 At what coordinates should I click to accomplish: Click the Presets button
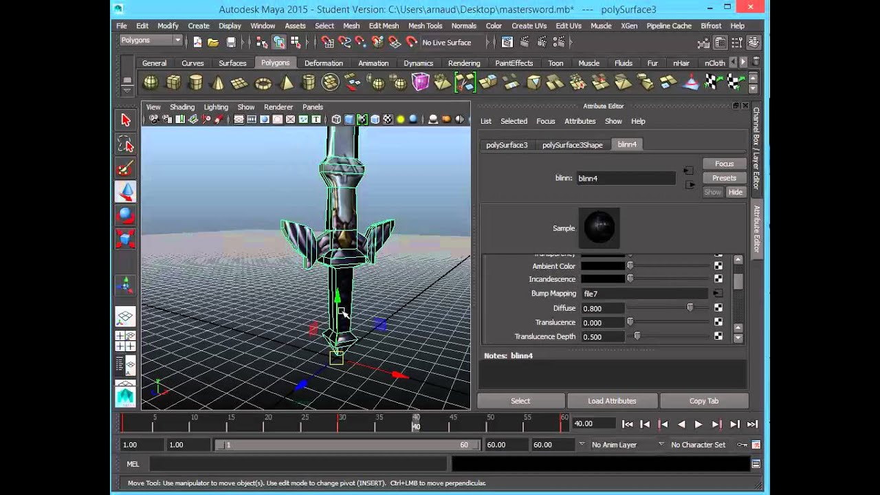pyautogui.click(x=724, y=178)
